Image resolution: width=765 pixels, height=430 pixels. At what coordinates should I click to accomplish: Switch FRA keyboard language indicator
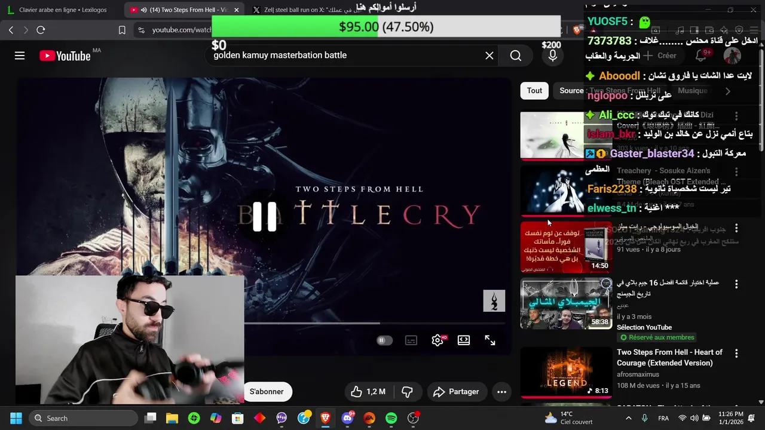663,418
